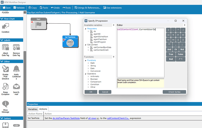Screen dimensions: 202x128
Task: Select the Attach Data Tag icon
Action: point(5,48)
